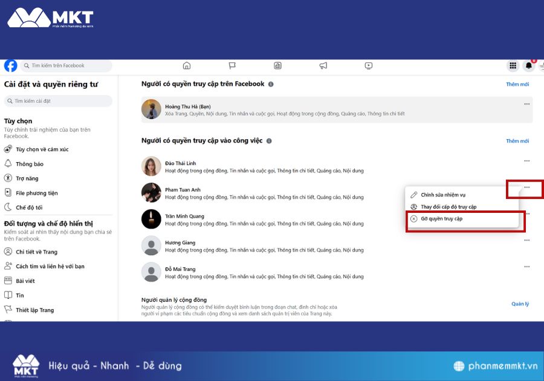The height and width of the screenshot is (381, 544).
Task: Open three-dot menu for Đỗ Mai Trang
Action: pyautogui.click(x=526, y=267)
